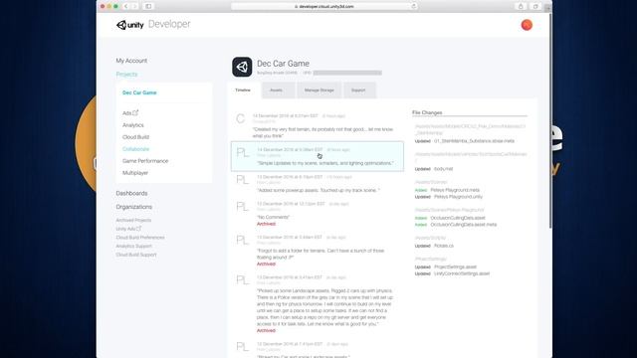Click the Dec Car Game project icon
637x358 pixels.
tap(242, 67)
